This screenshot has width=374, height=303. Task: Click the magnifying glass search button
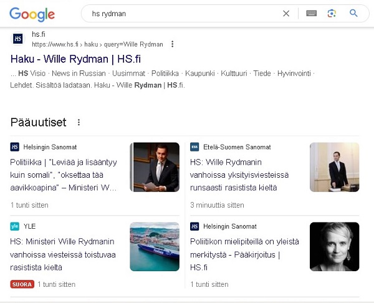353,13
